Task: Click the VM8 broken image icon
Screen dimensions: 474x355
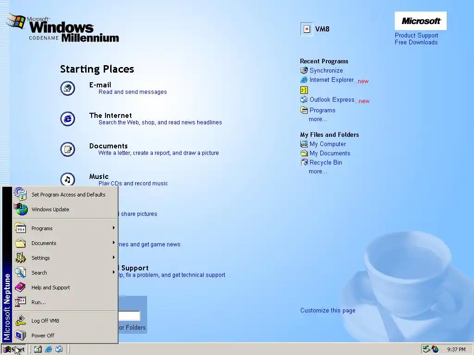Action: 306,29
